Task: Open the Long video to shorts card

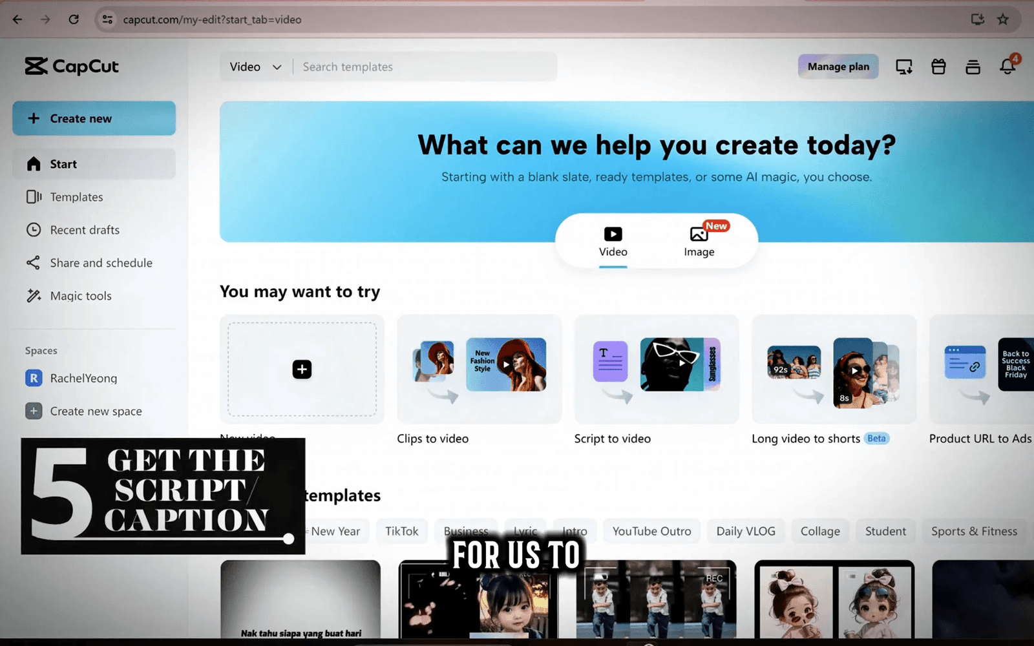Action: (x=834, y=370)
